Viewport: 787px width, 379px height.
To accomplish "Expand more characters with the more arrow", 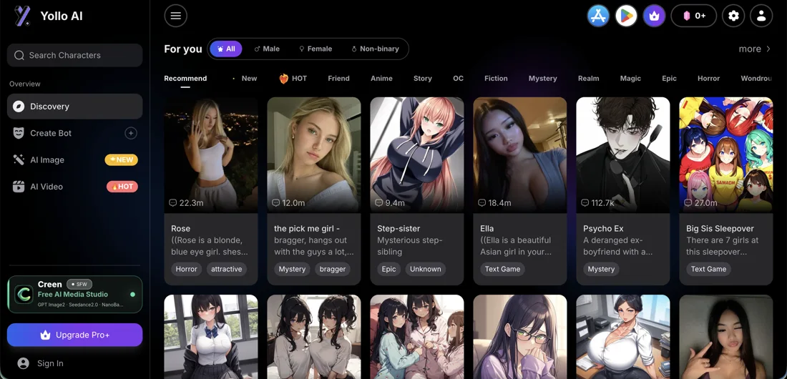I will coord(755,49).
